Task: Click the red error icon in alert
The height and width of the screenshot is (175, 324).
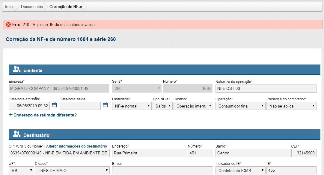Action: pyautogui.click(x=8, y=24)
